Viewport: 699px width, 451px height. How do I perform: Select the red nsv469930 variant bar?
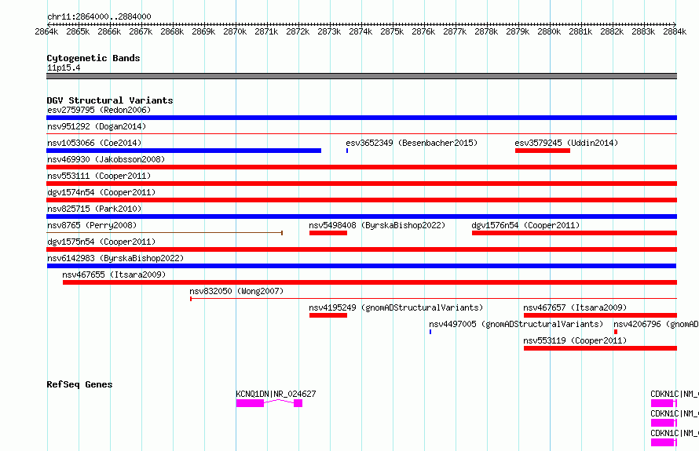point(361,167)
